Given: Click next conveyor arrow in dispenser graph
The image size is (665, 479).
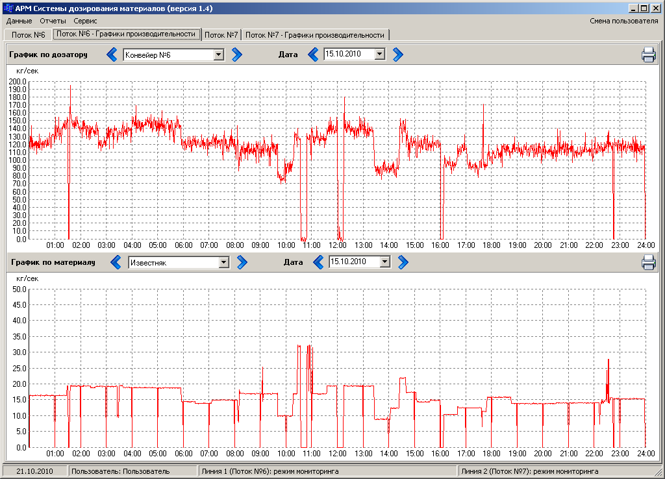Looking at the screenshot, I should click(236, 55).
